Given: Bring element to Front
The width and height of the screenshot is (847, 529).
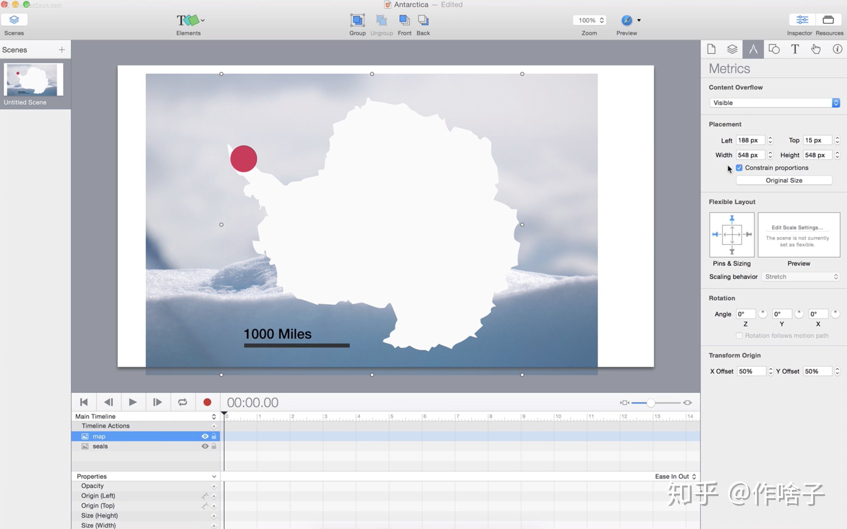Looking at the screenshot, I should click(x=404, y=20).
